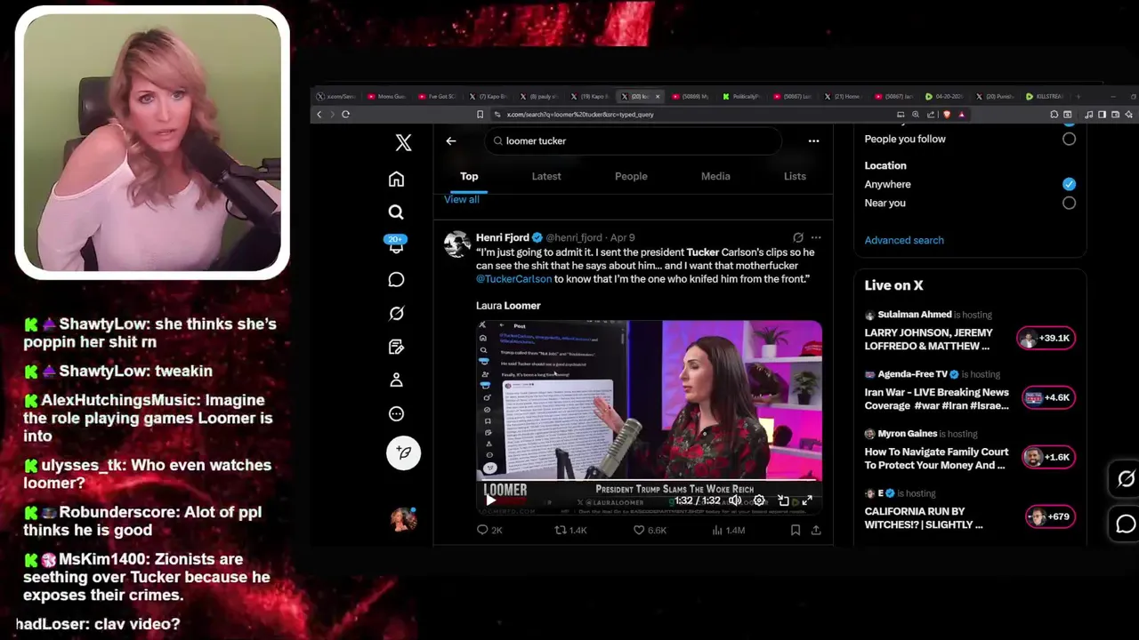Join Larry Johnson live +39.1K listeners
The image size is (1139, 640).
click(1046, 338)
